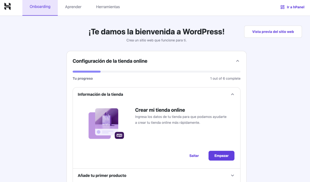Switch to the Herramientas tab
This screenshot has height=182, width=310.
pyautogui.click(x=108, y=6)
